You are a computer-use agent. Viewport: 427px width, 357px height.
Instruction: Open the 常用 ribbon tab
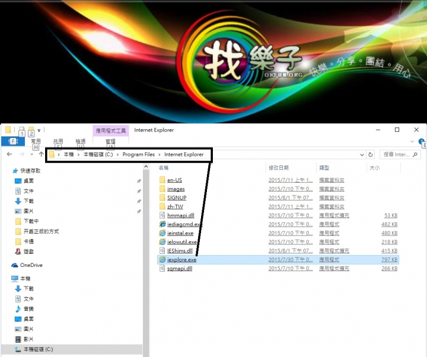[x=36, y=141]
